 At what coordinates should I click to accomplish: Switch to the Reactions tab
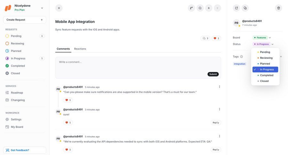(x=80, y=49)
